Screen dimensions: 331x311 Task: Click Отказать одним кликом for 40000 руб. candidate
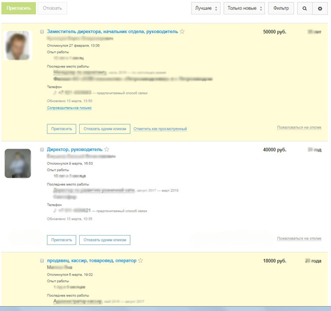[x=105, y=240]
